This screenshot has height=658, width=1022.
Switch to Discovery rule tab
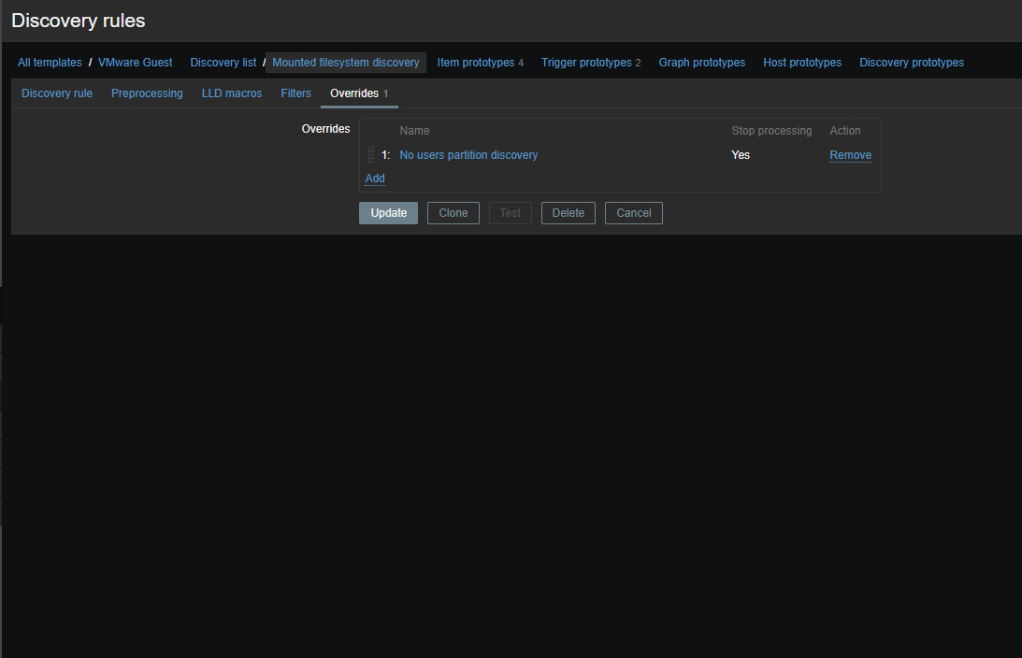click(x=57, y=93)
